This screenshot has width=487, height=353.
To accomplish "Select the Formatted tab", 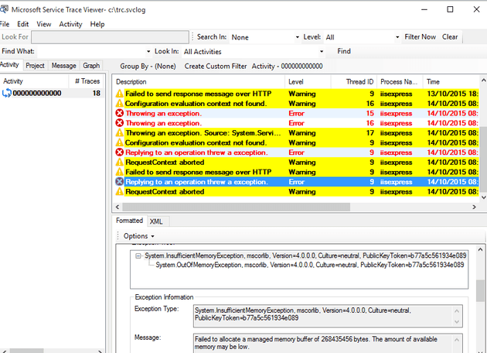I will [x=129, y=221].
